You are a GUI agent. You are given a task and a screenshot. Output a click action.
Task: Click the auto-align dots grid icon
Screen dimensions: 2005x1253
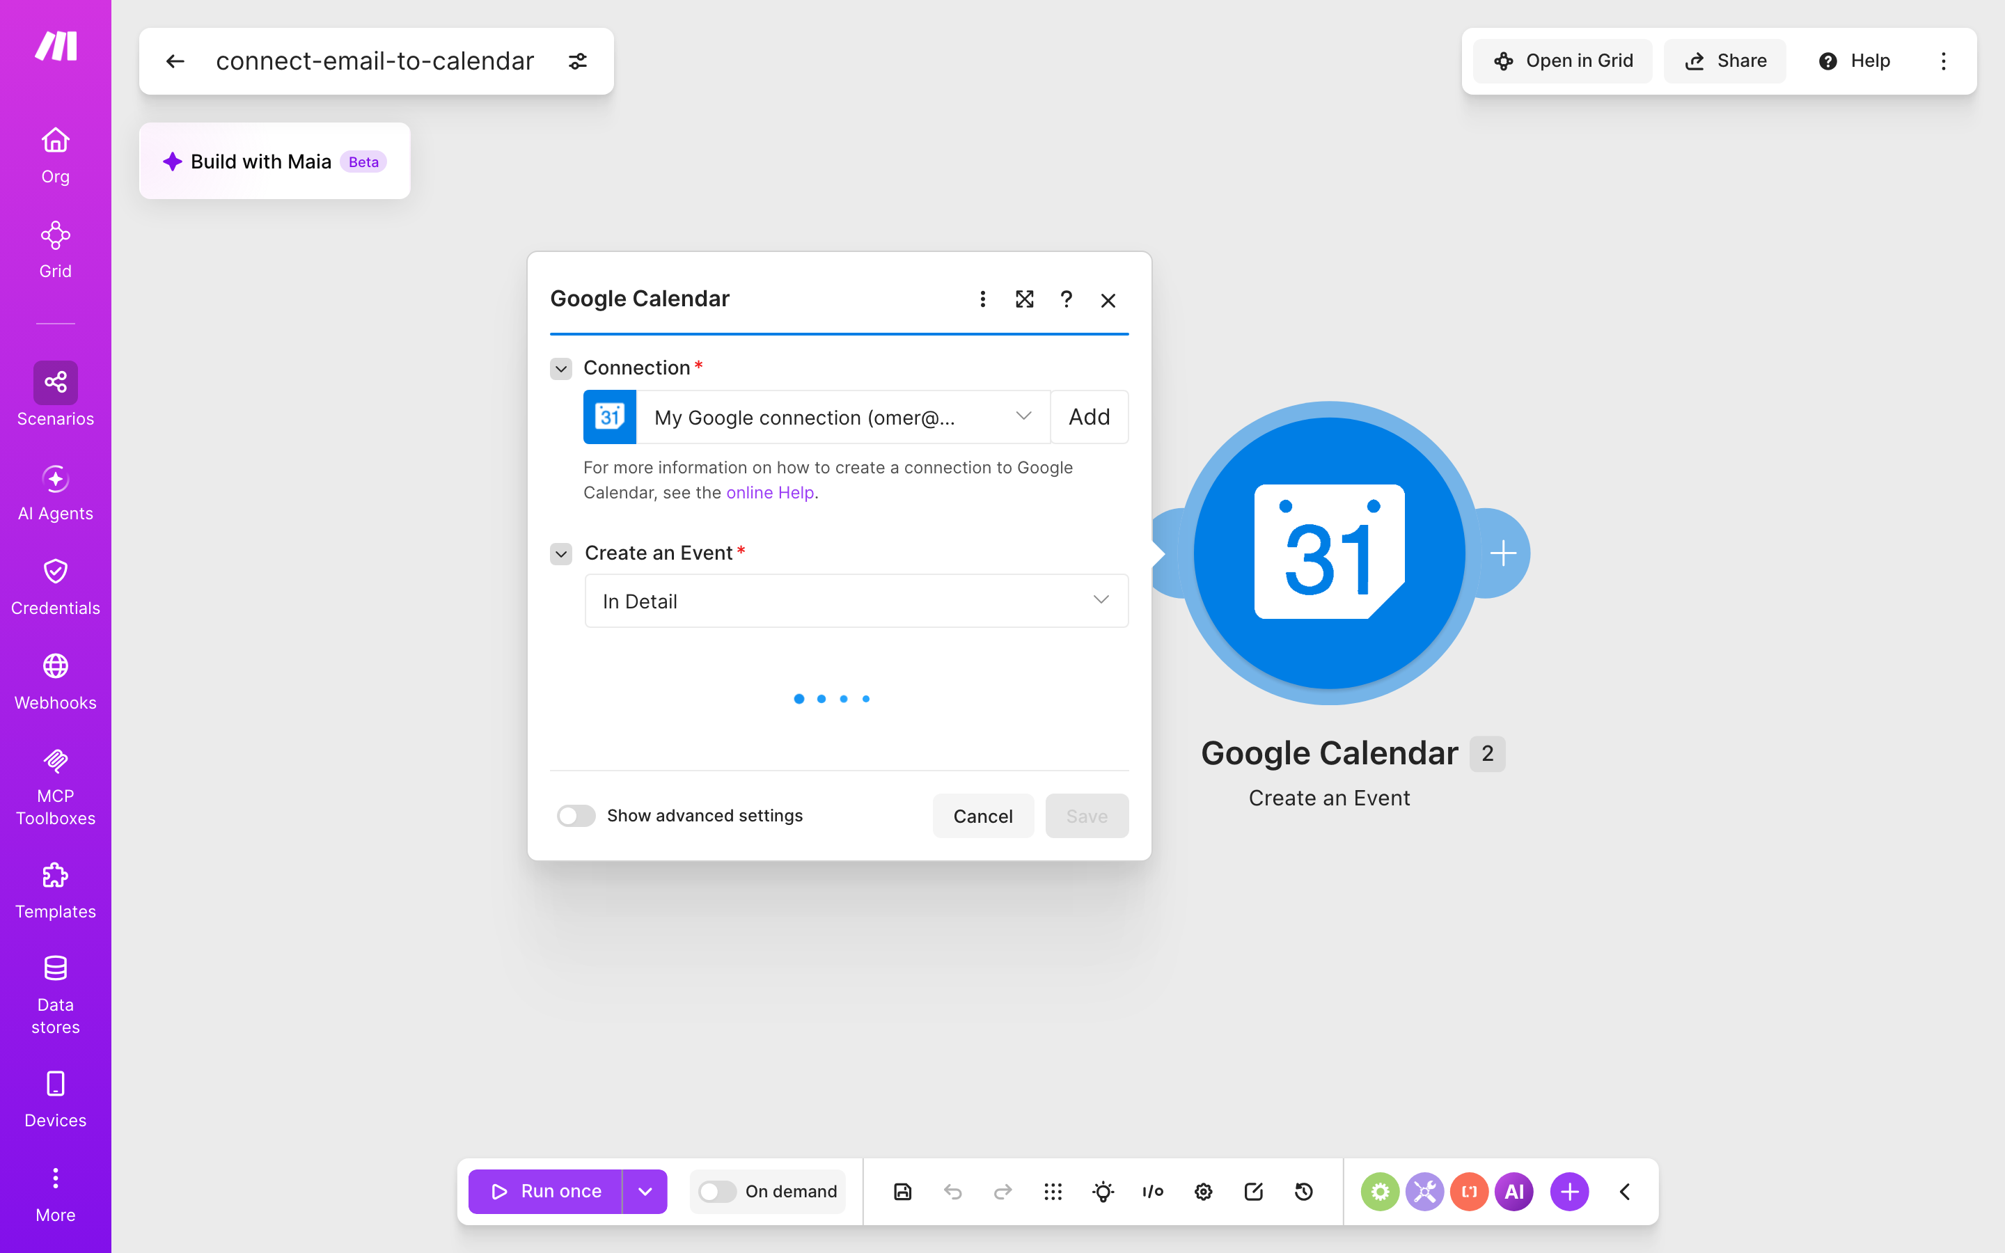coord(1053,1192)
